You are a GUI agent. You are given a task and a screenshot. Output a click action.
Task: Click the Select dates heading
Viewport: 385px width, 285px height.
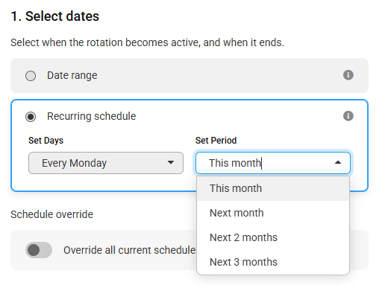coord(55,16)
